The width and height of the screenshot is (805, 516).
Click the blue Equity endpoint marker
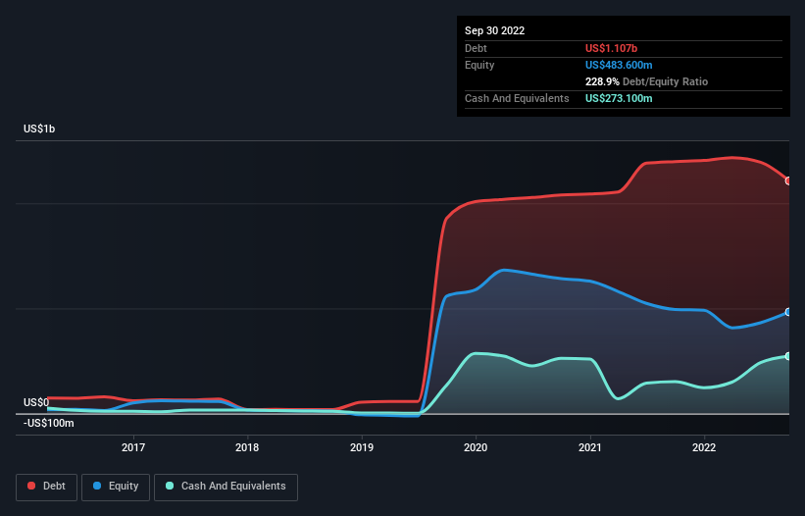[788, 312]
